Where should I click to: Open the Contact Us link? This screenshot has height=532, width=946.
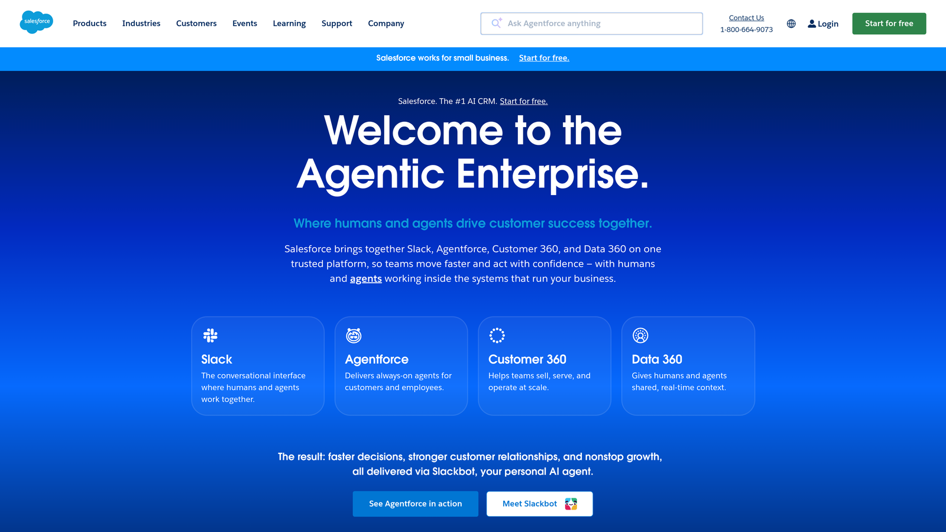coord(746,17)
